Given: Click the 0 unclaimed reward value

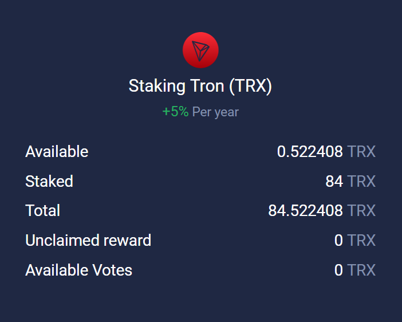Looking at the screenshot, I should click(x=338, y=240).
